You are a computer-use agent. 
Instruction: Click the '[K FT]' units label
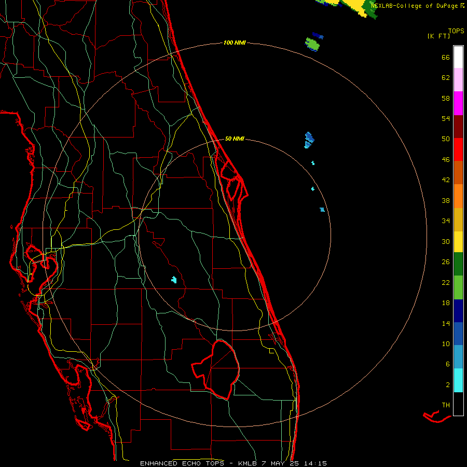(x=438, y=36)
